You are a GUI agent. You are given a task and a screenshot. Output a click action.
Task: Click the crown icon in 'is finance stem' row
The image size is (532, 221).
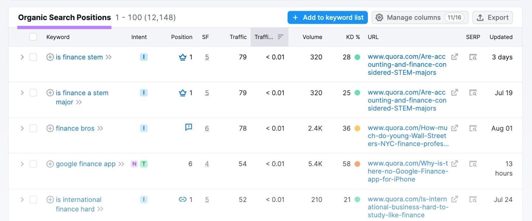point(183,57)
